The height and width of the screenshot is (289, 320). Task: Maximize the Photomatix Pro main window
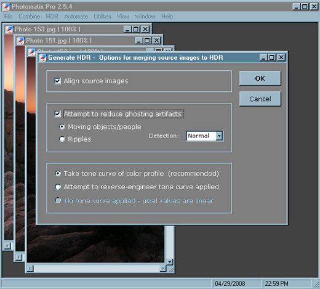point(305,7)
